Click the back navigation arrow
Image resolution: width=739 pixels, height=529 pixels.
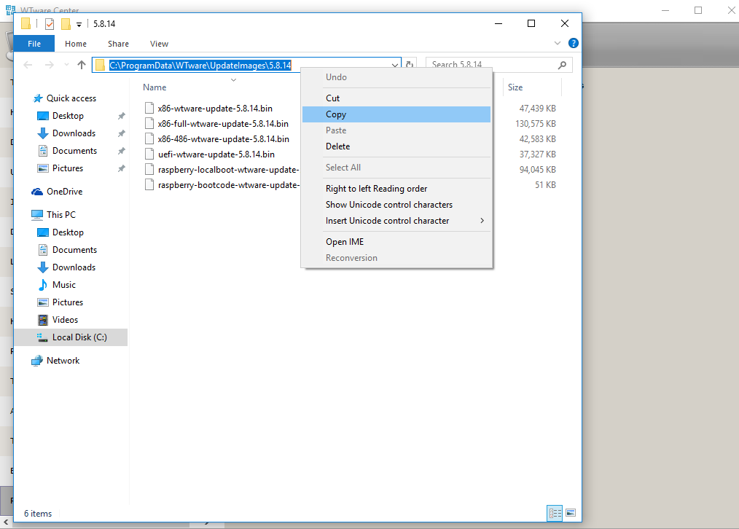coord(27,64)
